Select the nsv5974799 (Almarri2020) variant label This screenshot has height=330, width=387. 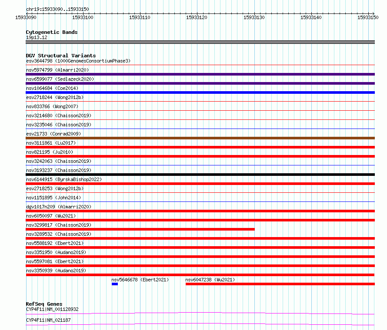pyautogui.click(x=57, y=70)
